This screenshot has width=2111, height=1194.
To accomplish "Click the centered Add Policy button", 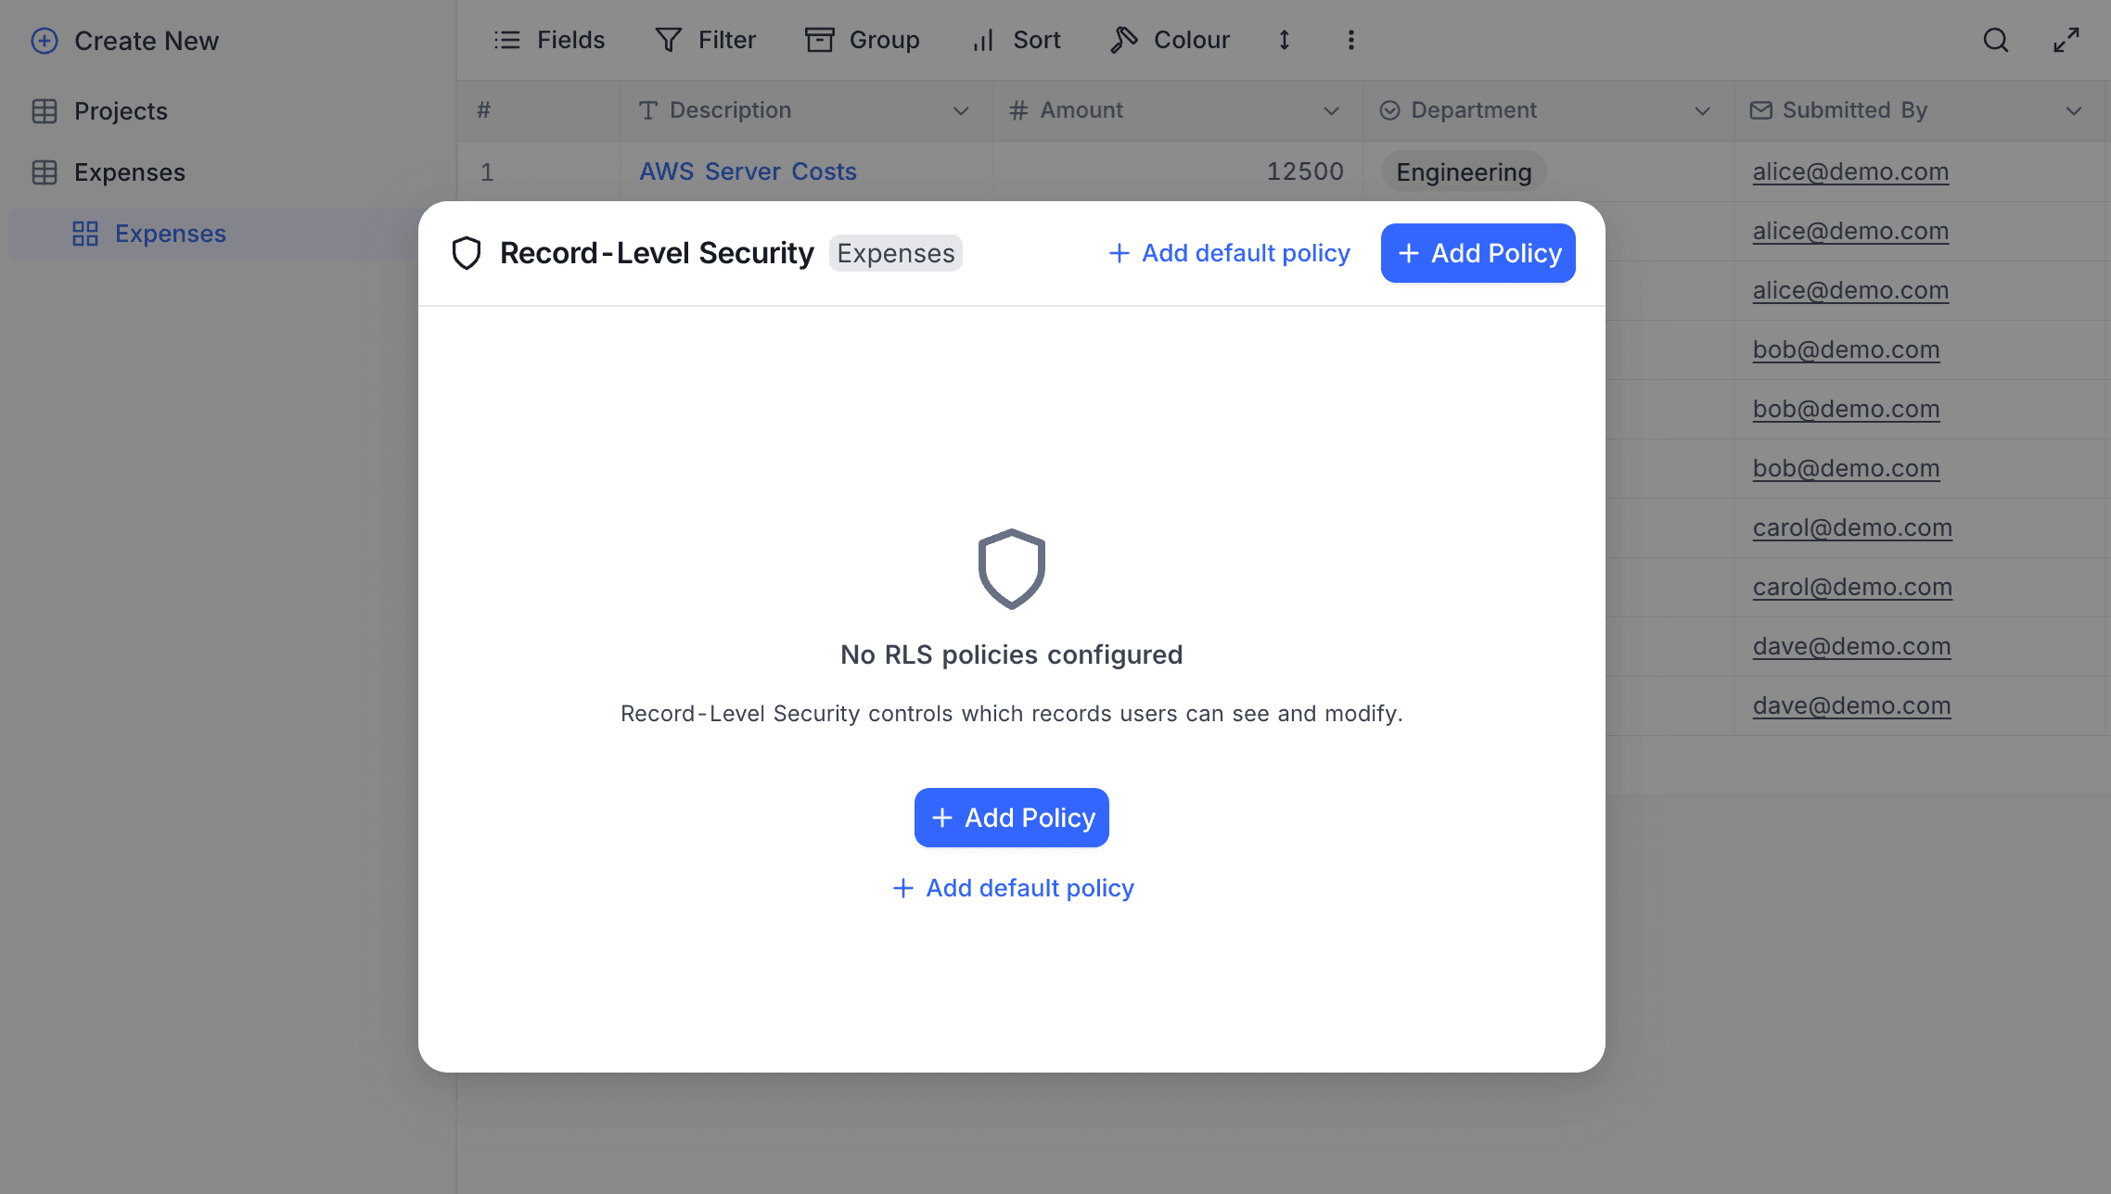I will pos(1011,818).
